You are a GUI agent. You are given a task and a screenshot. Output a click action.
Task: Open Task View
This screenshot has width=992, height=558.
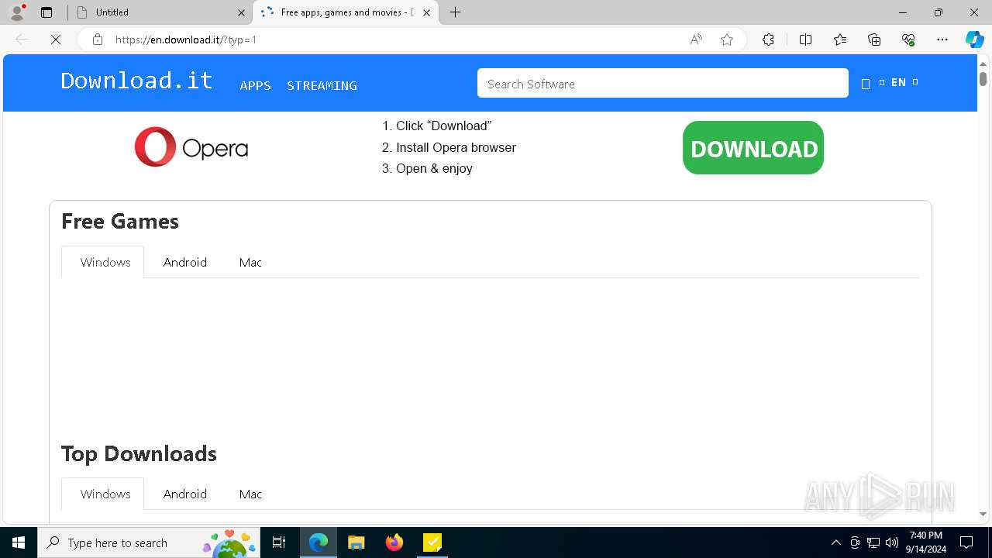tap(279, 542)
